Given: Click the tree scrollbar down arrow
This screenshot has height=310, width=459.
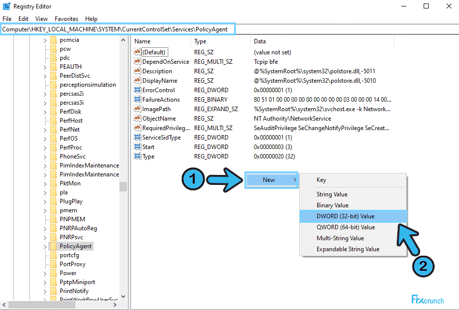Looking at the screenshot, I should (x=123, y=297).
